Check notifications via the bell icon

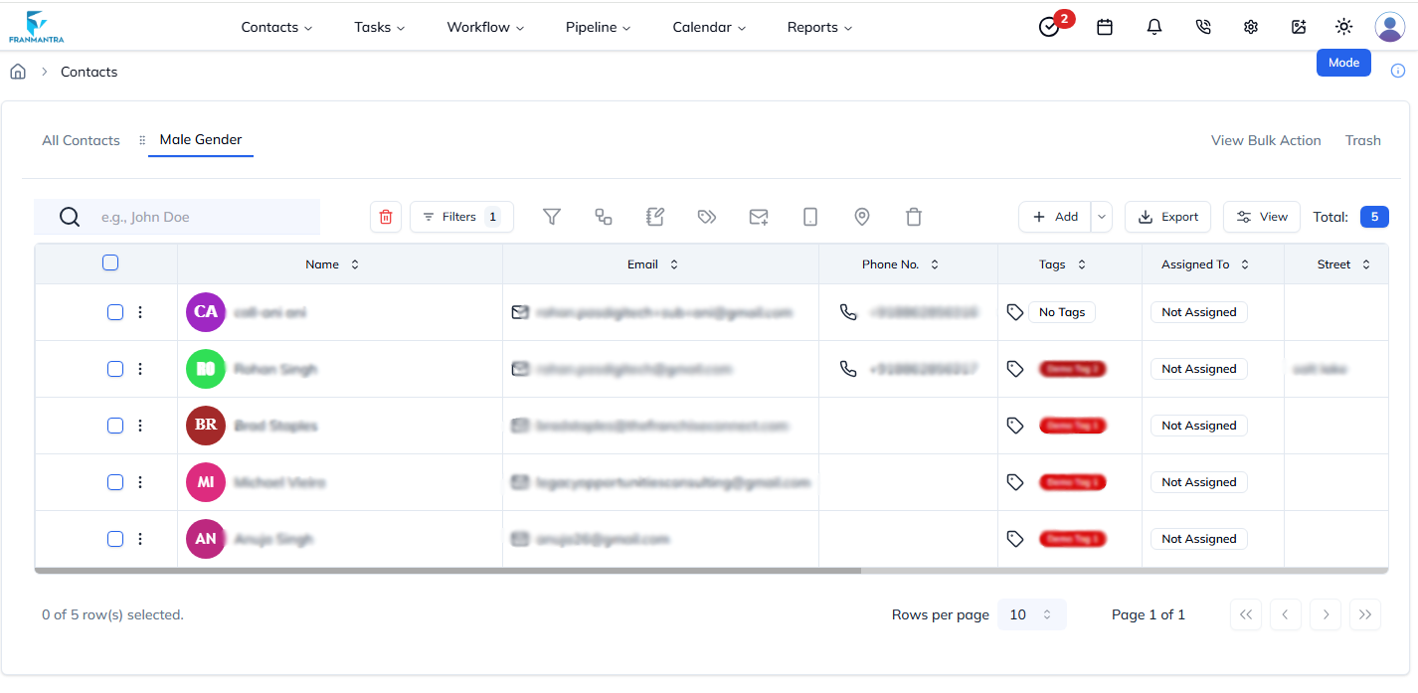pyautogui.click(x=1153, y=27)
